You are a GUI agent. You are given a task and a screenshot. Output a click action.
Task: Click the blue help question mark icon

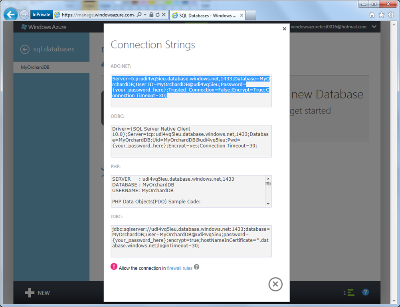tap(366, 292)
